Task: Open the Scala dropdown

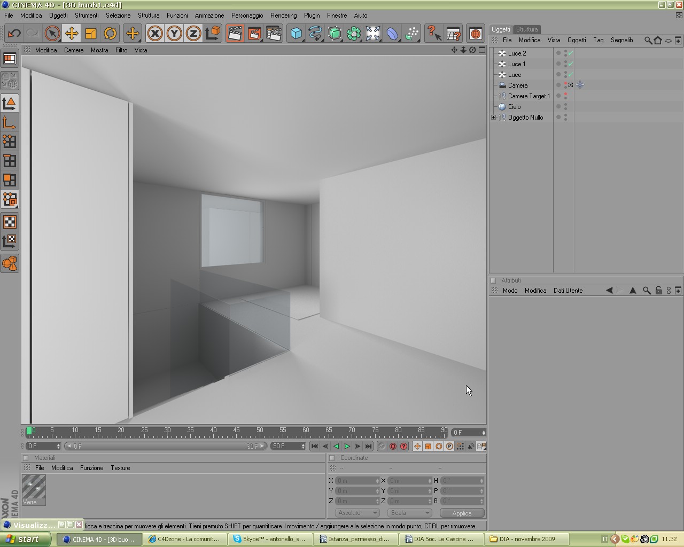Action: [410, 513]
